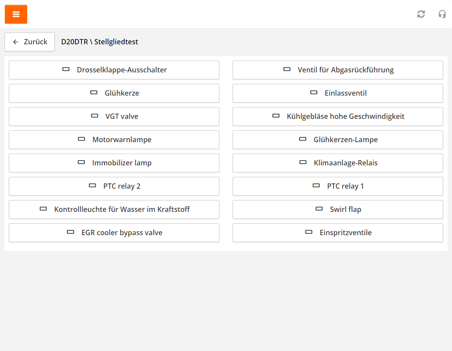The image size is (452, 351).
Task: Click the Einlassventil icon
Action: click(314, 93)
